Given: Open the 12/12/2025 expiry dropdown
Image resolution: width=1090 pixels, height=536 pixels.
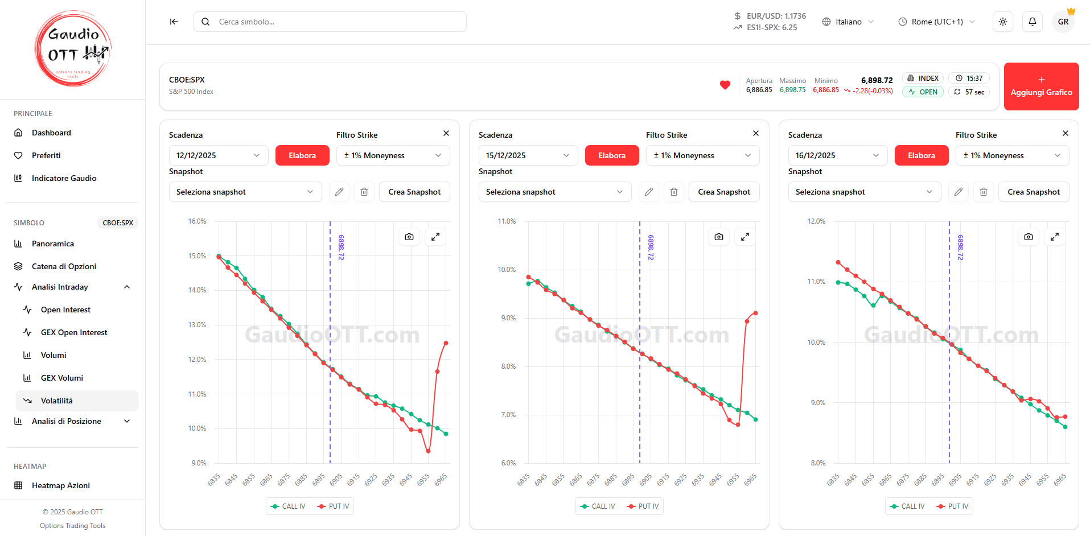Looking at the screenshot, I should click(218, 155).
